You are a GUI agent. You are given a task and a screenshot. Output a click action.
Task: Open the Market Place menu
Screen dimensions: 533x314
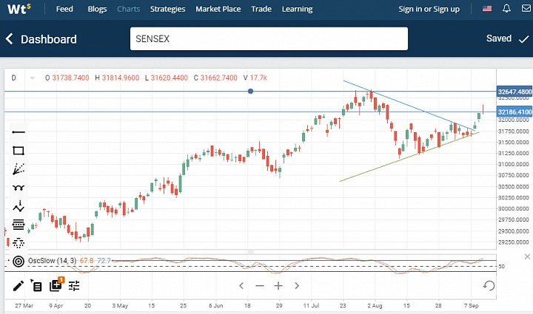coord(218,9)
